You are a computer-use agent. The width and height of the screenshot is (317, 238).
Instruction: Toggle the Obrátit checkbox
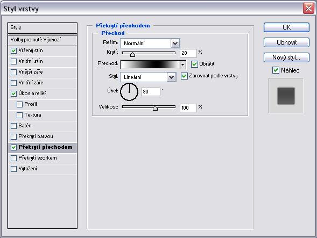[194, 64]
